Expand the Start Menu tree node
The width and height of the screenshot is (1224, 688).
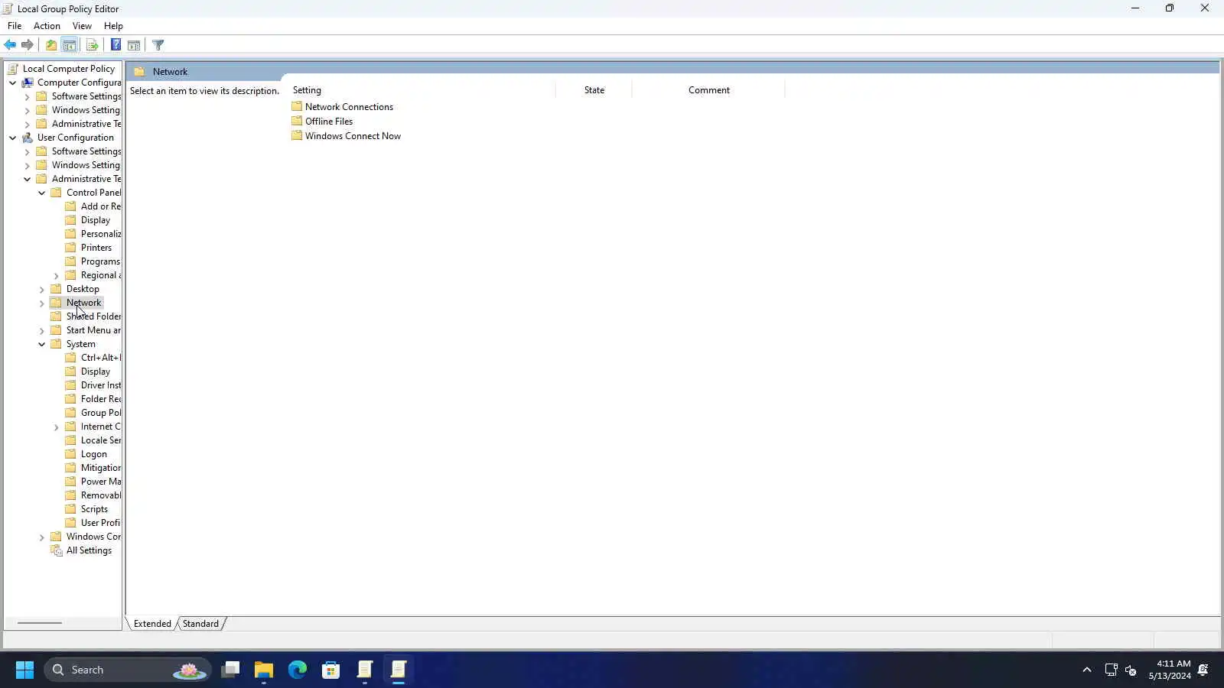pyautogui.click(x=42, y=330)
